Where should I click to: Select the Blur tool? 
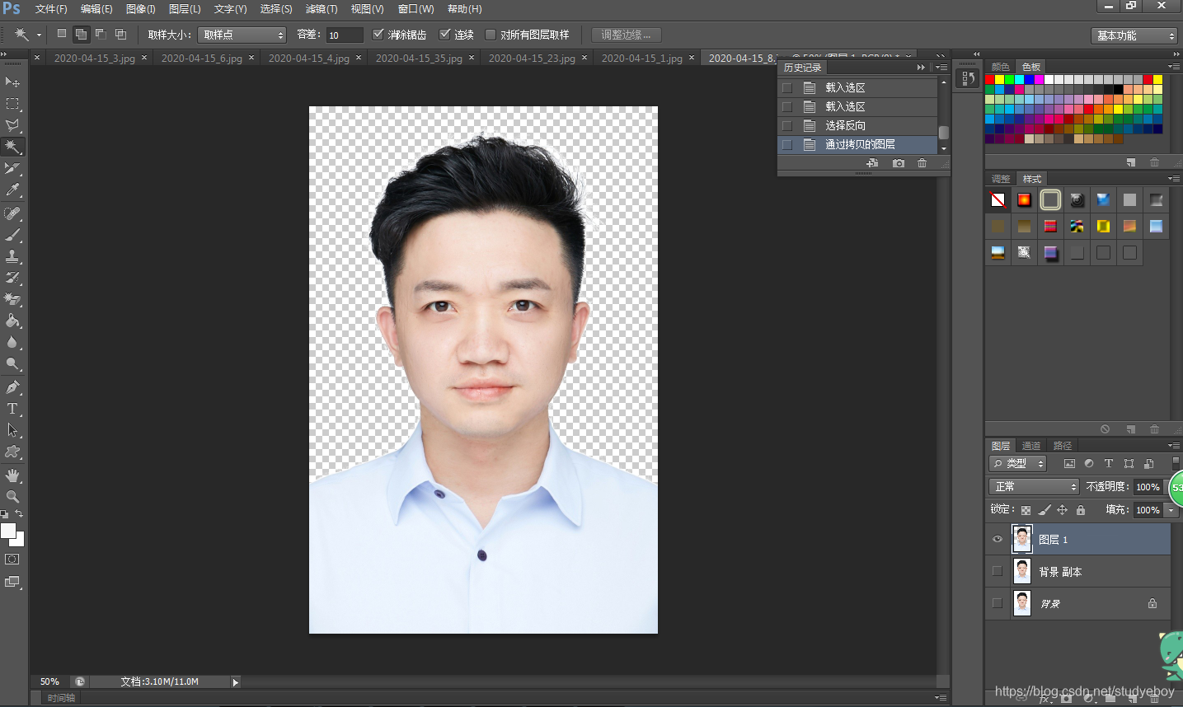(12, 342)
